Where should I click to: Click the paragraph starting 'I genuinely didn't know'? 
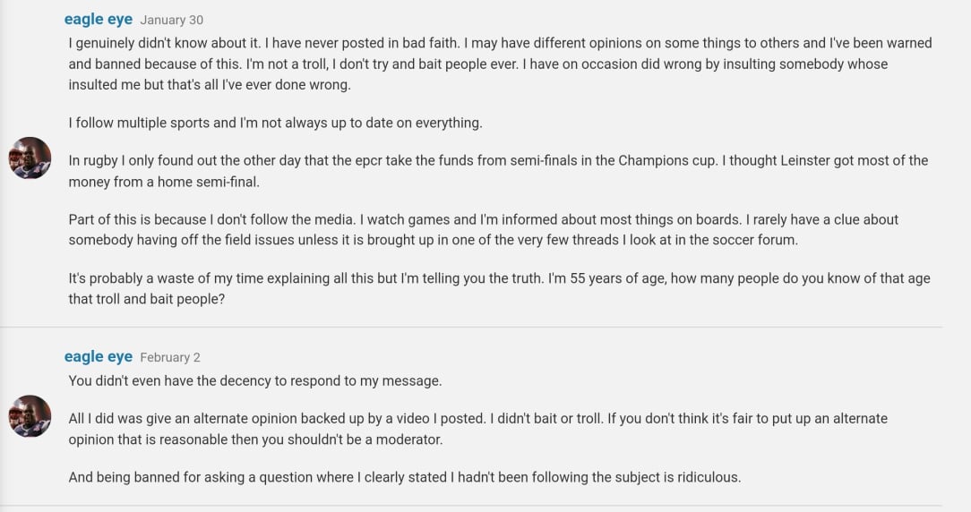500,64
